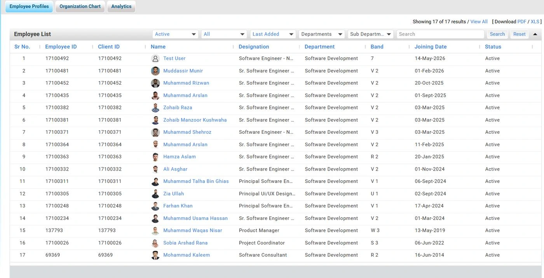544x278 pixels.
Task: Open Muddassir Munir profile link
Action: click(x=183, y=71)
